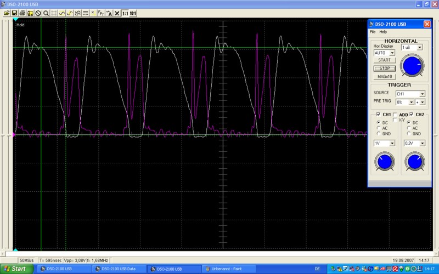Viewport: 439px width, 274px height.
Task: Click the first sine wave icon
Action: 61,13
